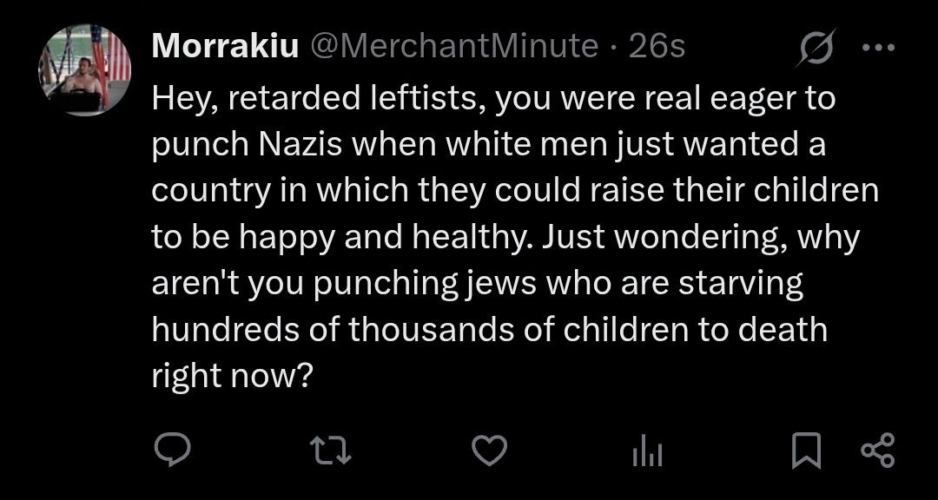Image resolution: width=938 pixels, height=500 pixels.
Task: Toggle bookmark for this post
Action: coord(806,451)
